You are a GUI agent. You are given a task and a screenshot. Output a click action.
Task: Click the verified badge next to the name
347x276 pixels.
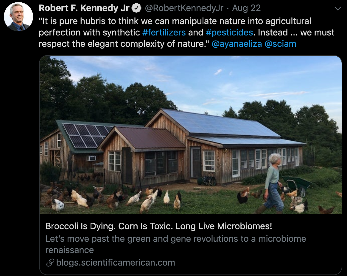pyautogui.click(x=136, y=8)
